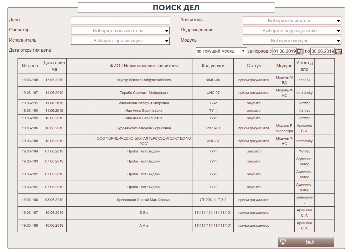This screenshot has height=252, width=352.
Task: Open the Оператор user dropdown
Action: click(120, 31)
